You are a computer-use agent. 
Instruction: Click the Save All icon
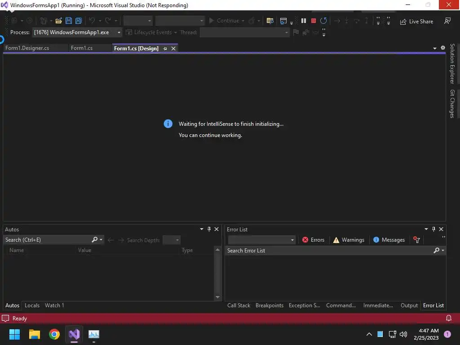(78, 21)
